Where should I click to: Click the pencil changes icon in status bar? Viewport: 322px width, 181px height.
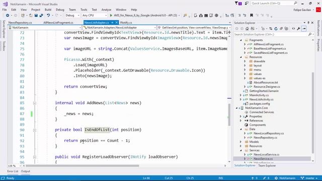point(265,178)
